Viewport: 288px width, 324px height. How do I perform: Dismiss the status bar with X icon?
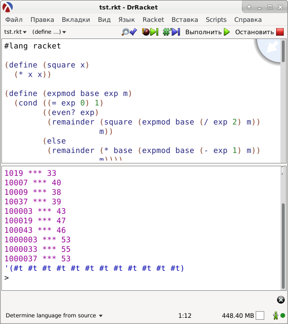[280, 300]
